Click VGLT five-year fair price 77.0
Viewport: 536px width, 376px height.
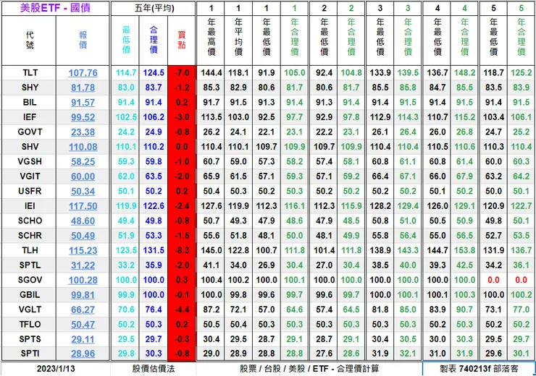[521, 309]
